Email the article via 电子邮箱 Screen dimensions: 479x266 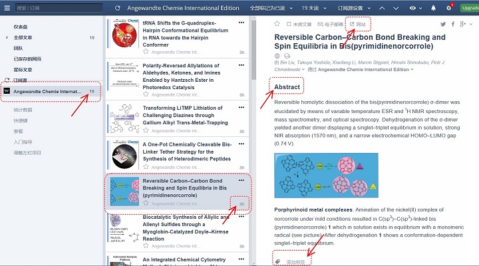tap(330, 24)
